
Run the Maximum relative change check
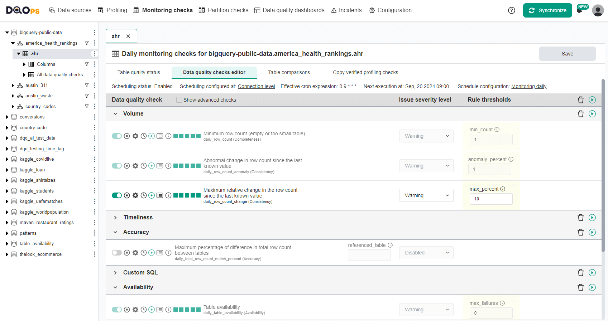coord(152,195)
